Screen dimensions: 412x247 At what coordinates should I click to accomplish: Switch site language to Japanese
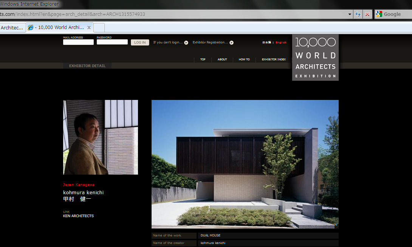(267, 43)
